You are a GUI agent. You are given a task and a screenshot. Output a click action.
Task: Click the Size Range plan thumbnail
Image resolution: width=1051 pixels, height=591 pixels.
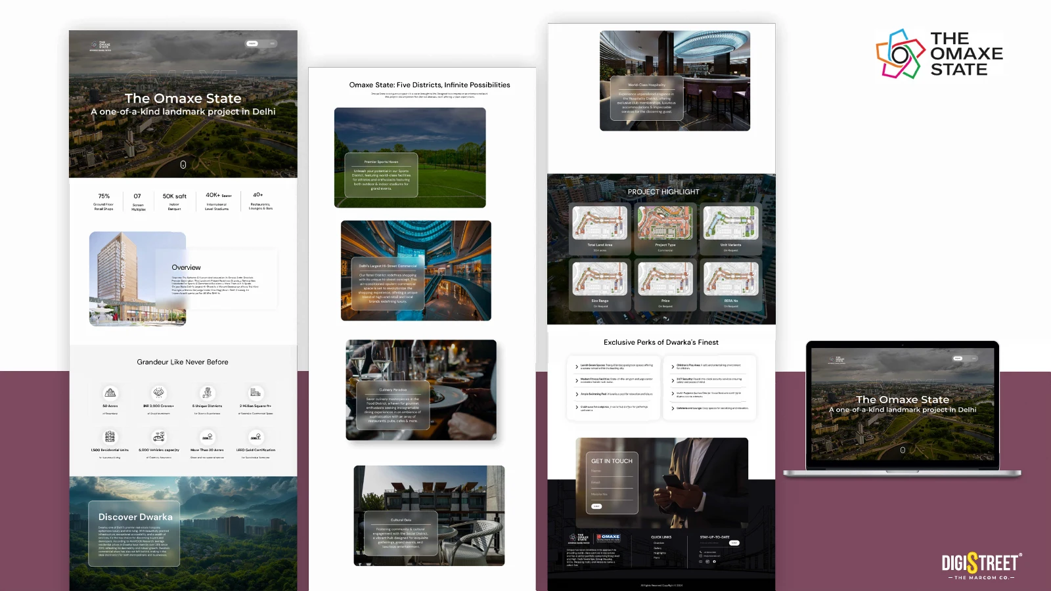tap(600, 278)
